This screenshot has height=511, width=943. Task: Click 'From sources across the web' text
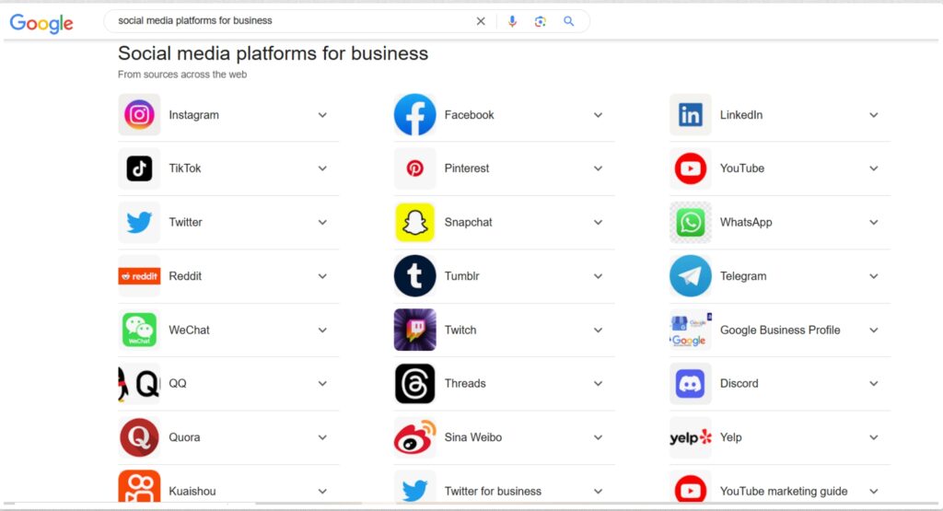coord(182,75)
